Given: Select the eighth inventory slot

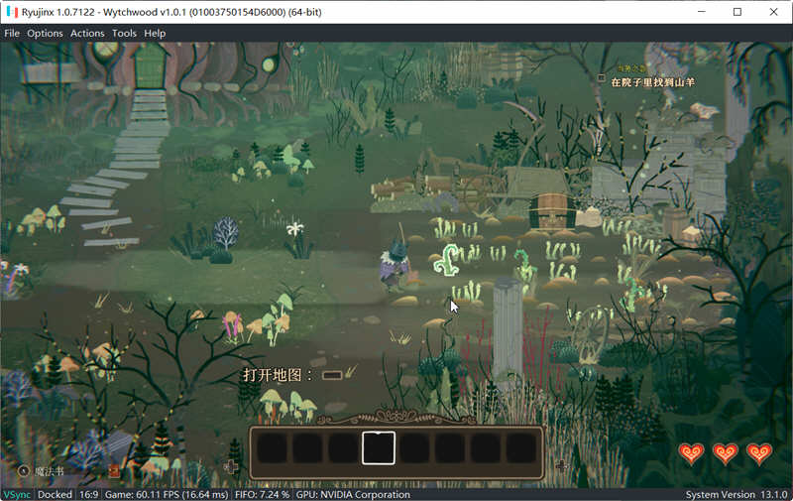Looking at the screenshot, I should click(521, 447).
